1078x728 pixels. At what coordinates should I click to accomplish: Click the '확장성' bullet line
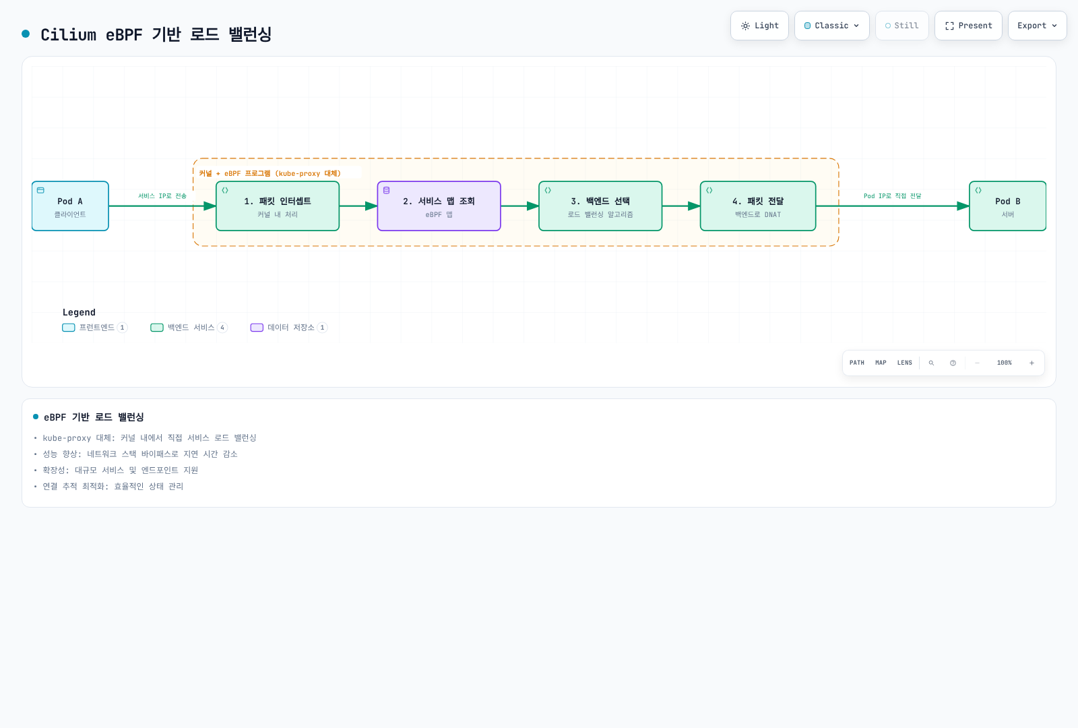point(120,471)
